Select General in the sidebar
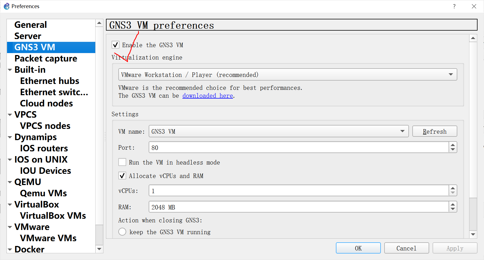Image resolution: width=484 pixels, height=260 pixels. (30, 25)
